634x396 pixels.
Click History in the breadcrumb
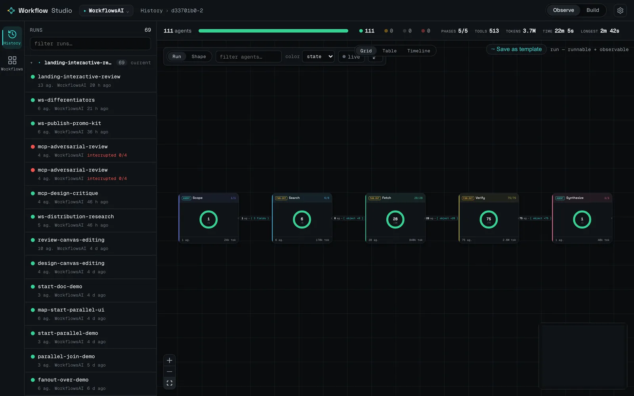(x=151, y=11)
